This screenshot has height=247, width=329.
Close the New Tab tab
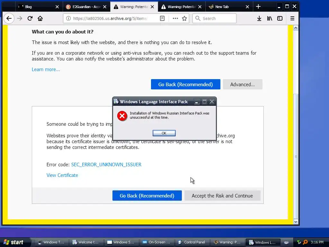click(x=247, y=7)
